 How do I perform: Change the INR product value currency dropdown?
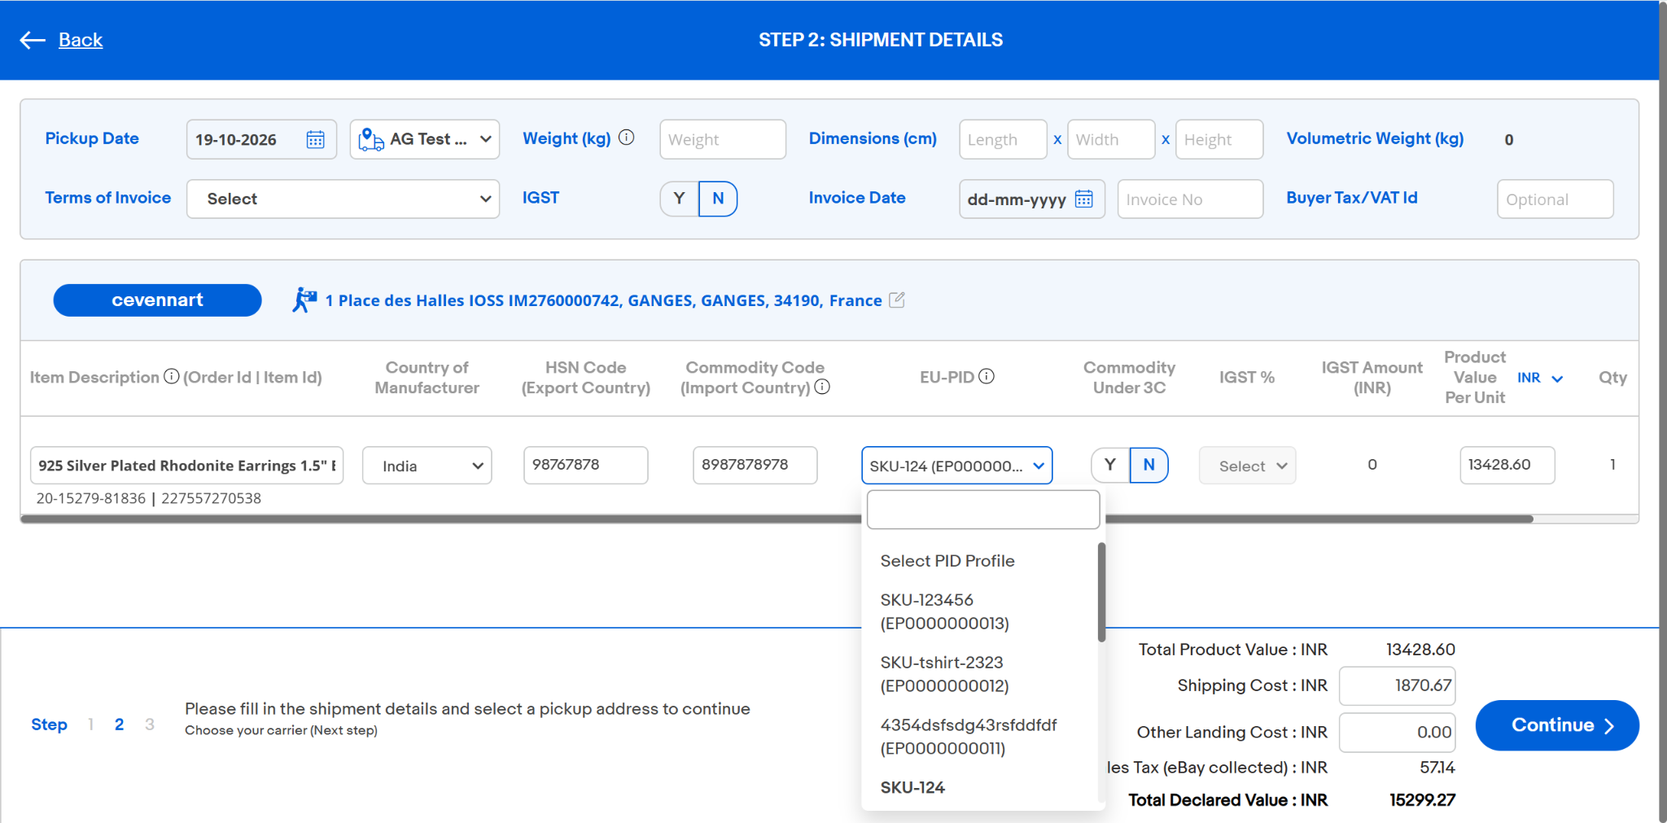(1540, 378)
